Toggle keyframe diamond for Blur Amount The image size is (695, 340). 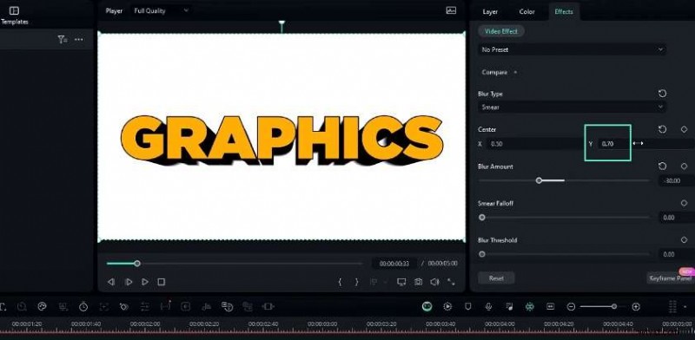684,166
